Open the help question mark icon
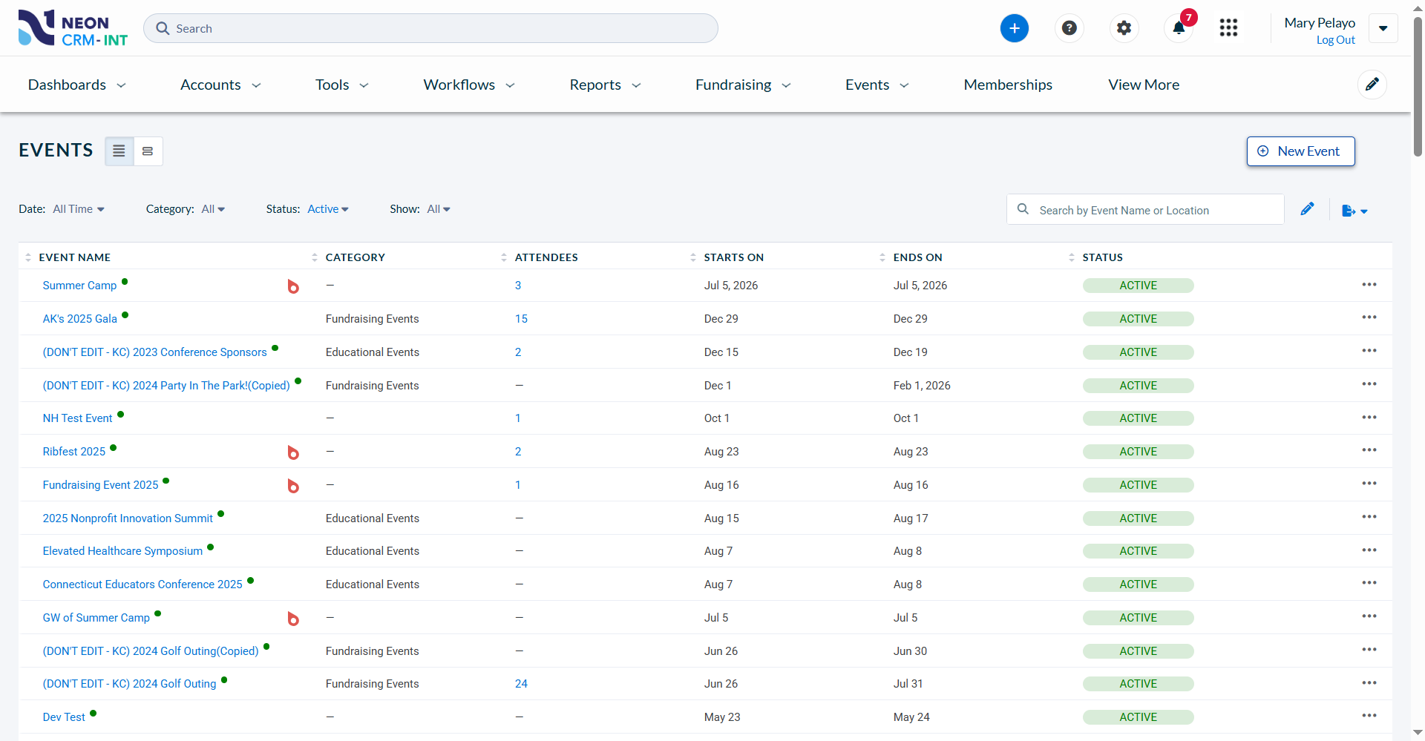 pos(1069,28)
